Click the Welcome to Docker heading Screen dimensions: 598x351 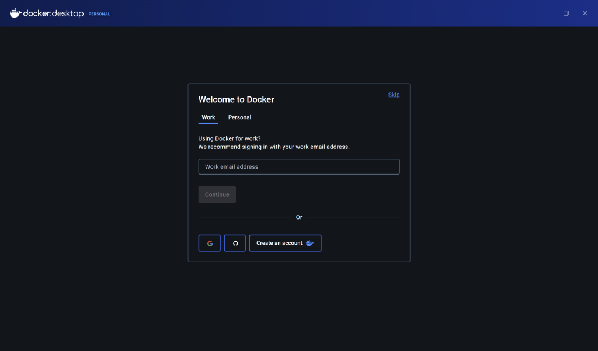pyautogui.click(x=236, y=100)
